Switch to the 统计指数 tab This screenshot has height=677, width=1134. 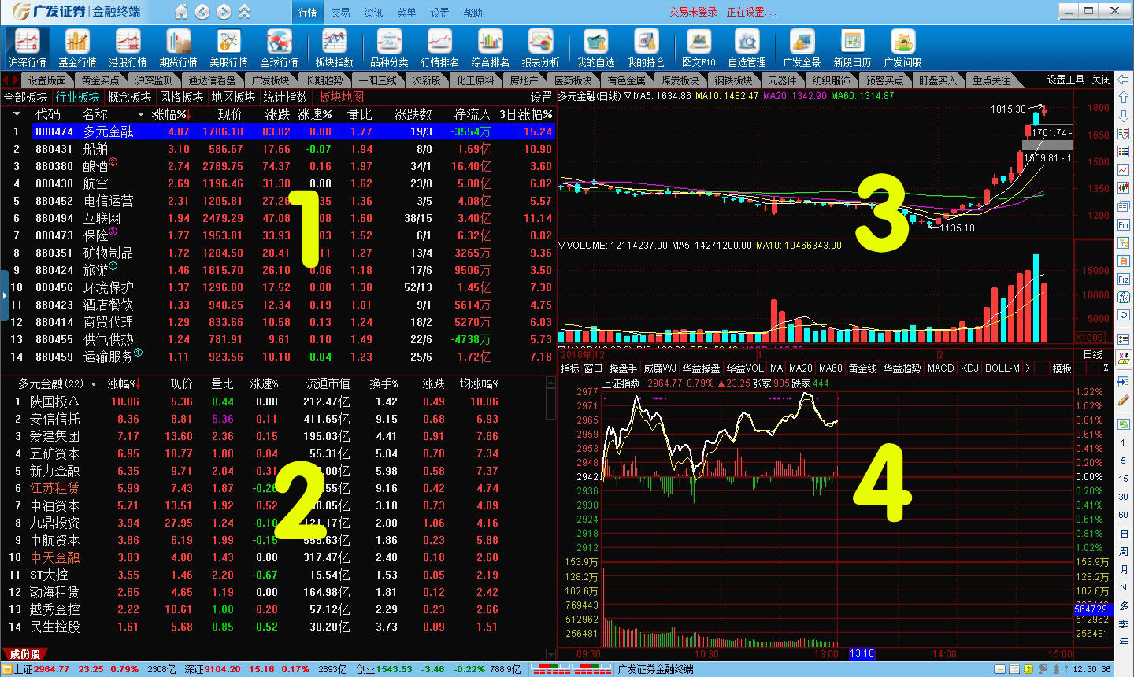point(286,97)
